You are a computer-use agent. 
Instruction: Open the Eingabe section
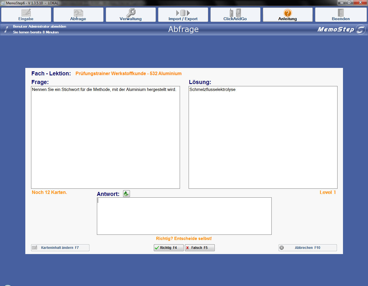[26, 15]
